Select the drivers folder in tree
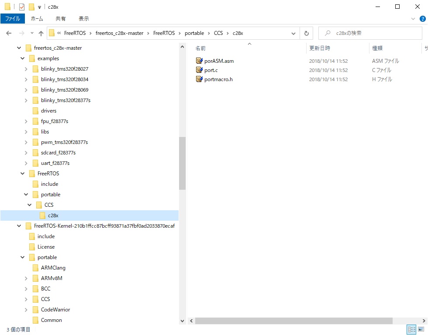The width and height of the screenshot is (428, 335). (x=48, y=111)
